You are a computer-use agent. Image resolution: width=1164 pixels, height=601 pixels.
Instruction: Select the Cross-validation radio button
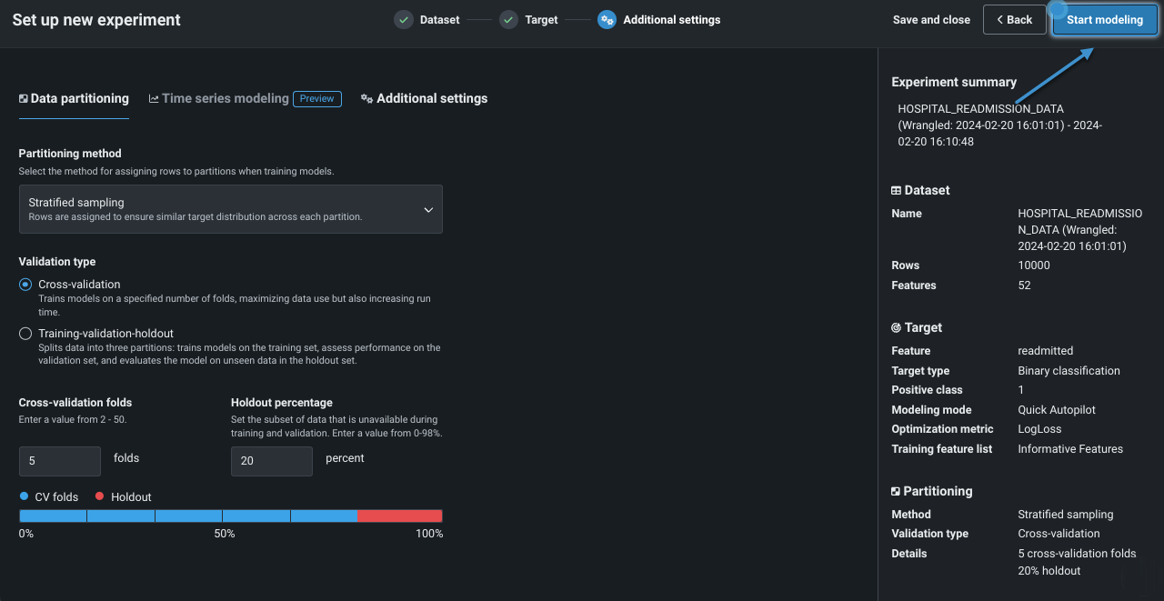(25, 285)
